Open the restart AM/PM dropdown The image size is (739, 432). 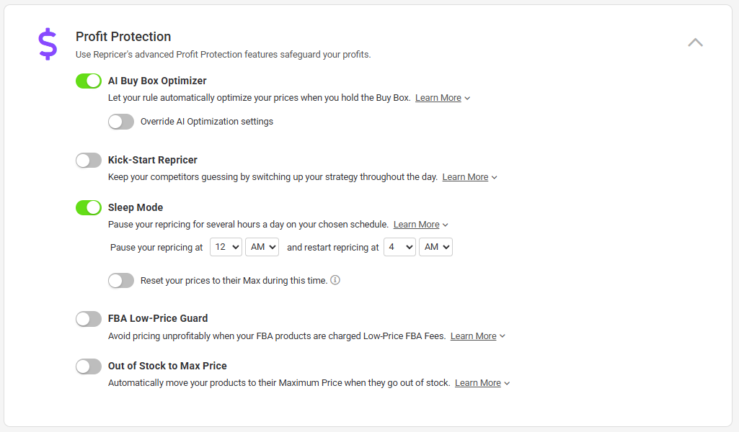[435, 247]
